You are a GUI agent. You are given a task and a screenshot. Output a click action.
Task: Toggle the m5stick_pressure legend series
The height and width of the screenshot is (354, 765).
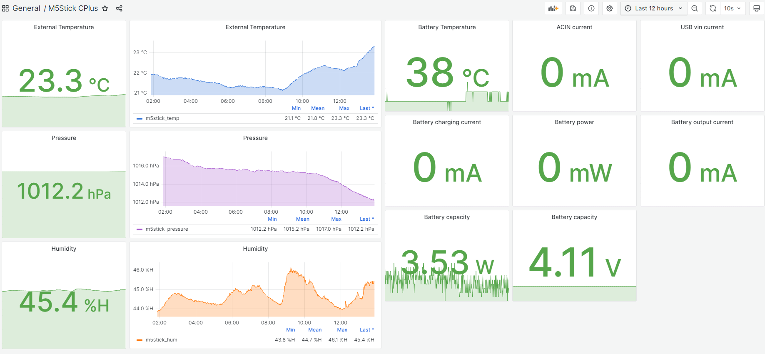coord(167,229)
